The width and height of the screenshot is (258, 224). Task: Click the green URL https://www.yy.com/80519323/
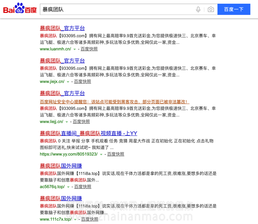[69, 154]
